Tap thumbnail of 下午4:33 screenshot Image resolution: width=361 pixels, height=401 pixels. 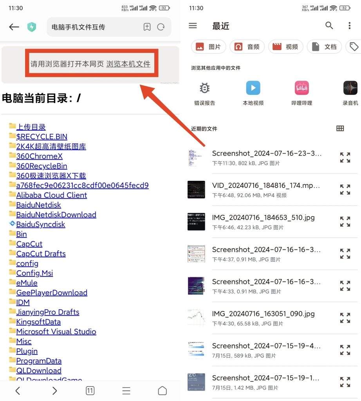[x=196, y=286]
